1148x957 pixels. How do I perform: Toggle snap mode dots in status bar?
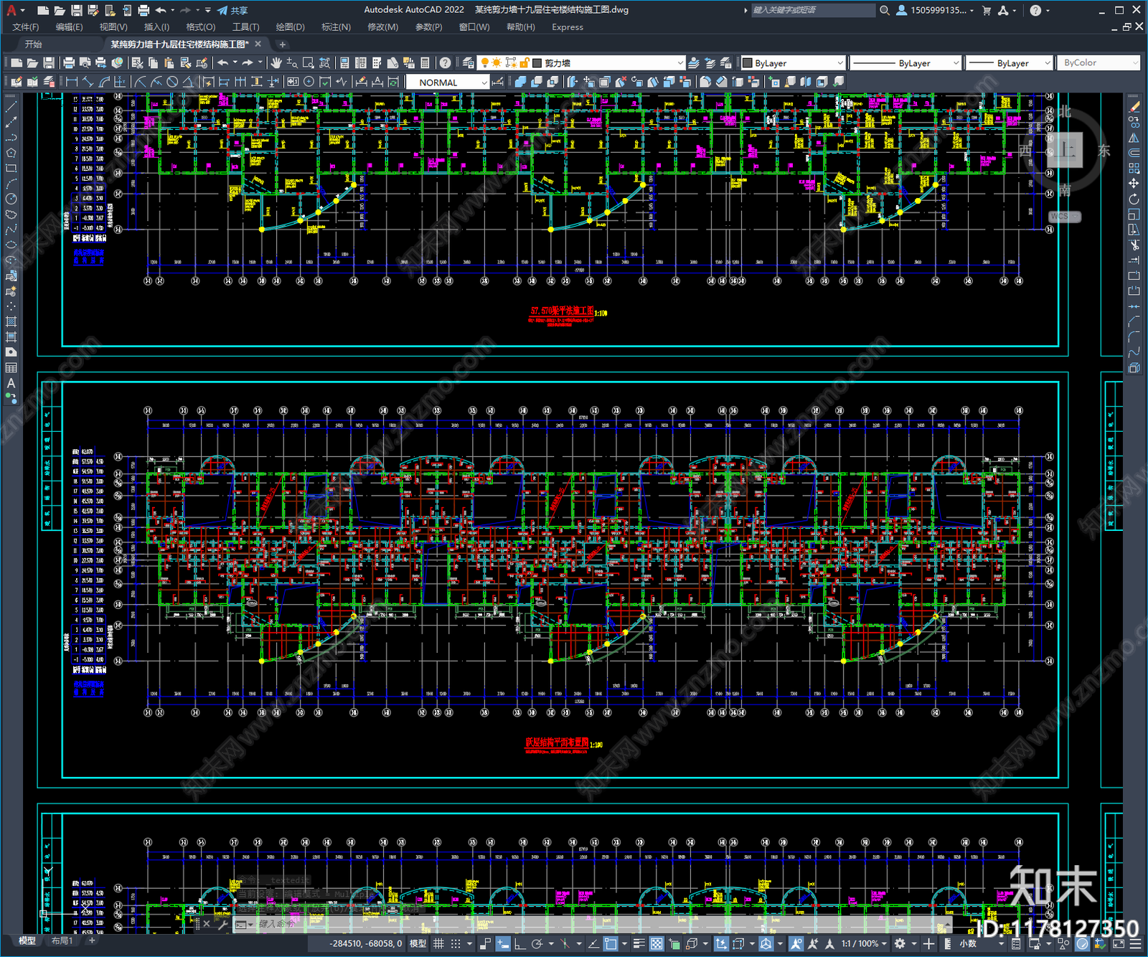[x=455, y=943]
